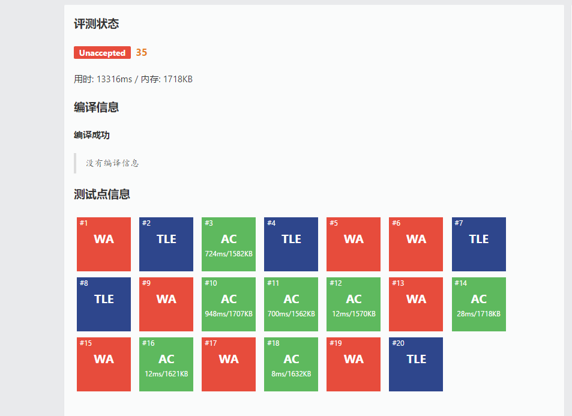
Task: View test point #16 AC tile
Action: [x=166, y=364]
